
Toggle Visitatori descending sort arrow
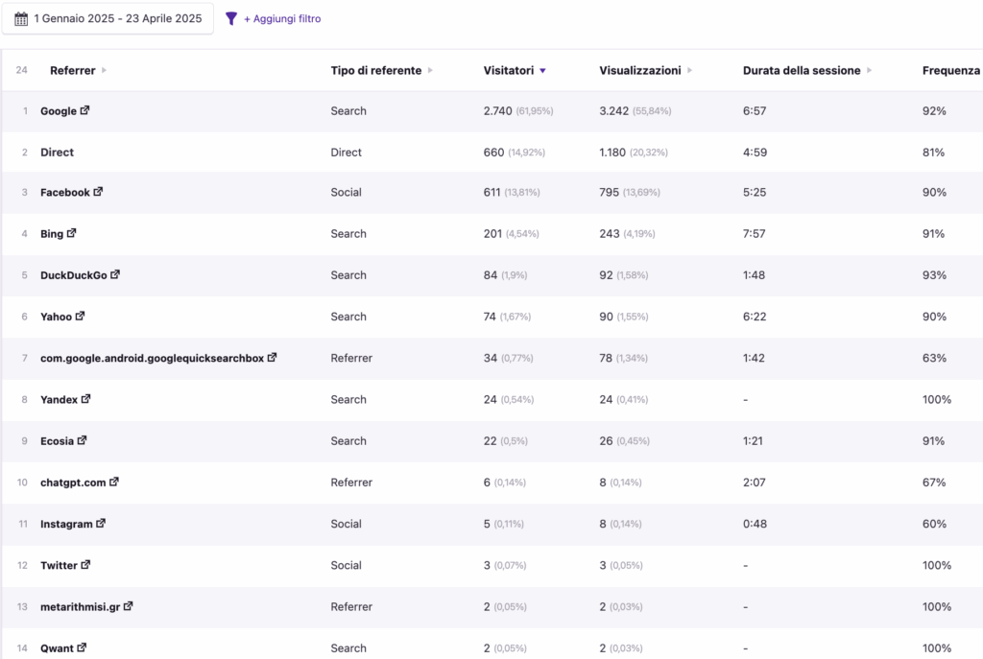543,71
